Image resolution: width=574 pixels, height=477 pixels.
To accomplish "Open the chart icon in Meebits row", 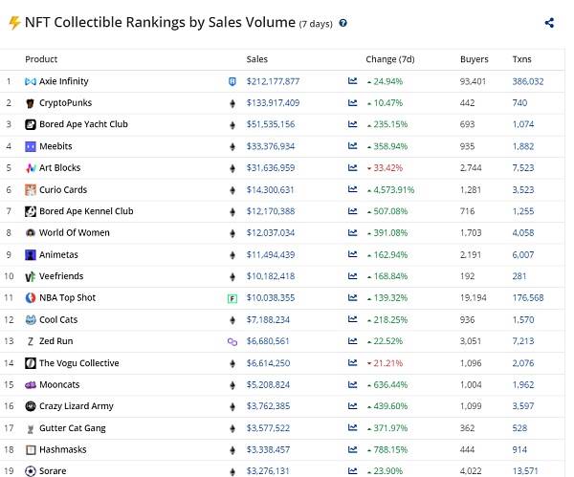I will click(x=352, y=146).
